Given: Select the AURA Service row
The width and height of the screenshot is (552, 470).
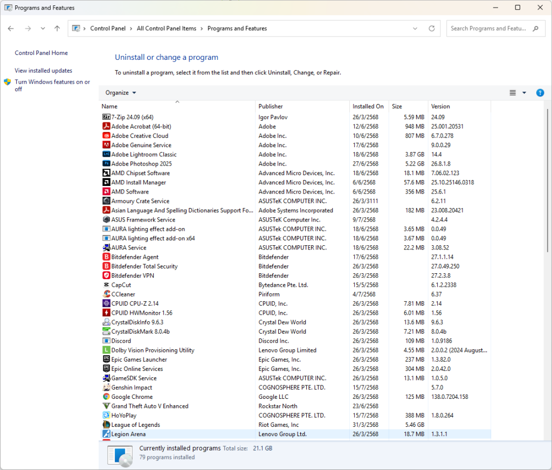Looking at the screenshot, I should (x=295, y=247).
